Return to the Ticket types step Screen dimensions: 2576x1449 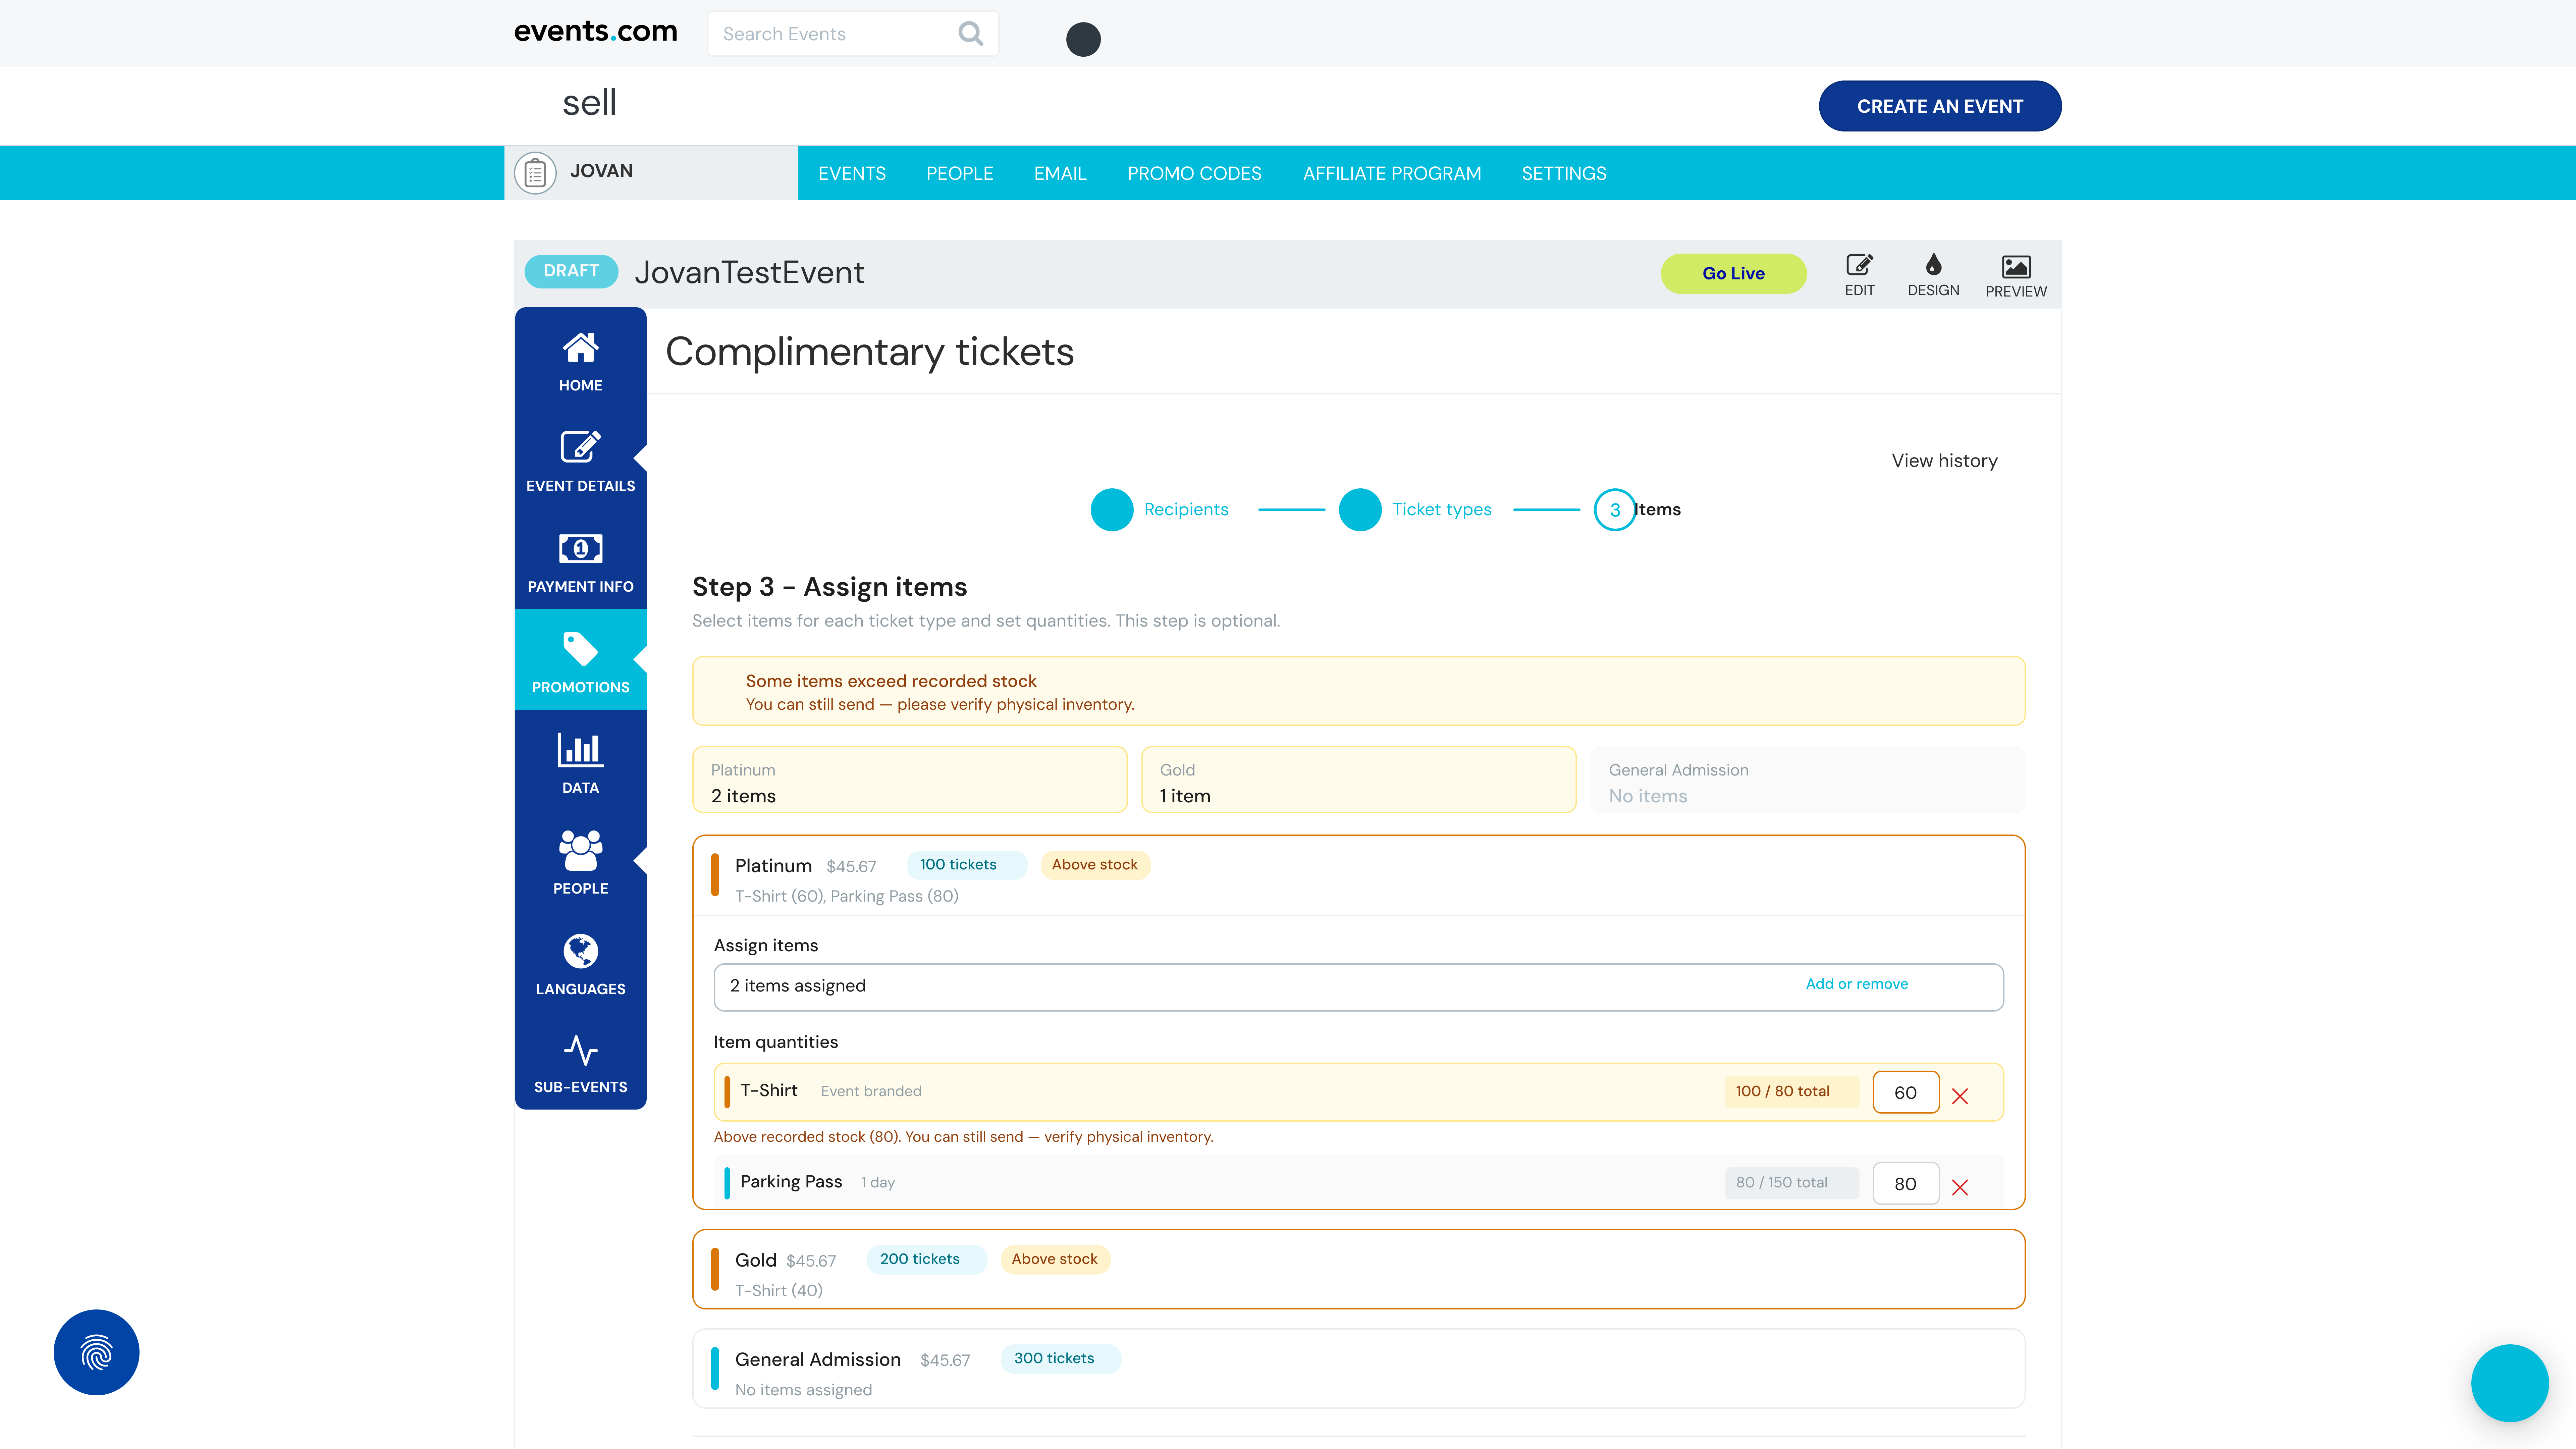point(1360,509)
